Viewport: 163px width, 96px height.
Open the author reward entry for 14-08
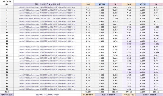(47, 27)
